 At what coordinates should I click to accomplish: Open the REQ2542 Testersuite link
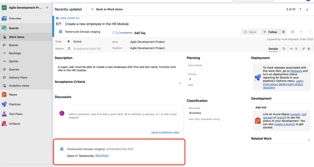(x=102, y=156)
